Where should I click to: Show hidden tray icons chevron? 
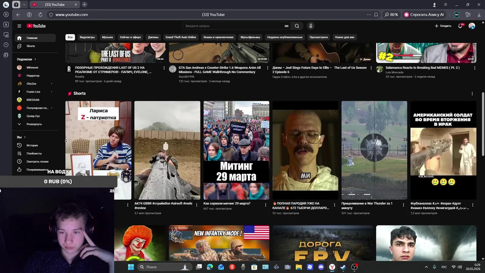(x=426, y=267)
